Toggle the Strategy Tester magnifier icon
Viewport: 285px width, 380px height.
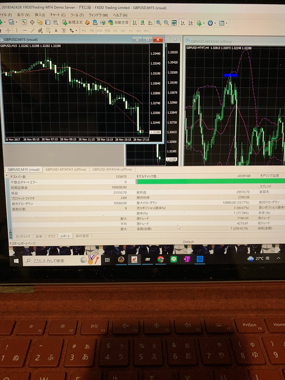56,22
